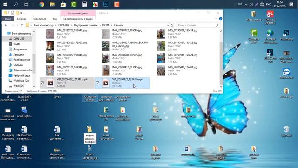Select the Будьте здоровы.jpg desktop file
This screenshot has width=298, height=168.
pyautogui.click(x=90, y=152)
